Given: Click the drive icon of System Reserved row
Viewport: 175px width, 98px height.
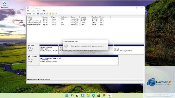Looking at the screenshot, I should click(x=28, y=25).
